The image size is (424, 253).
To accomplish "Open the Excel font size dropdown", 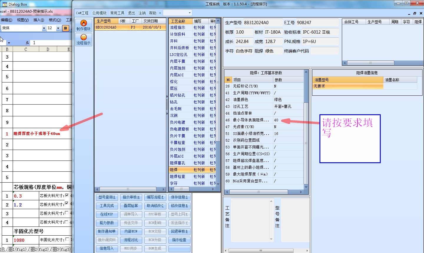I will pos(58,28).
